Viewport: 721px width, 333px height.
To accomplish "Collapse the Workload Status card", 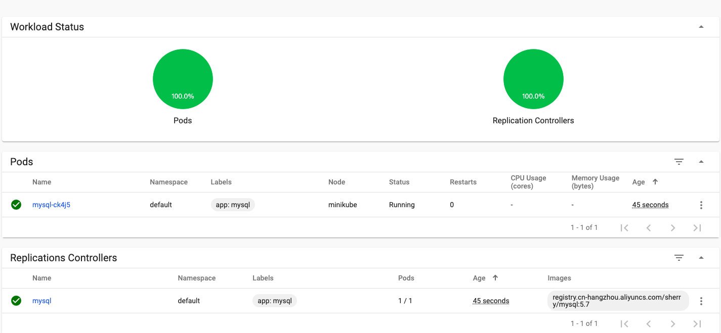I will point(701,27).
